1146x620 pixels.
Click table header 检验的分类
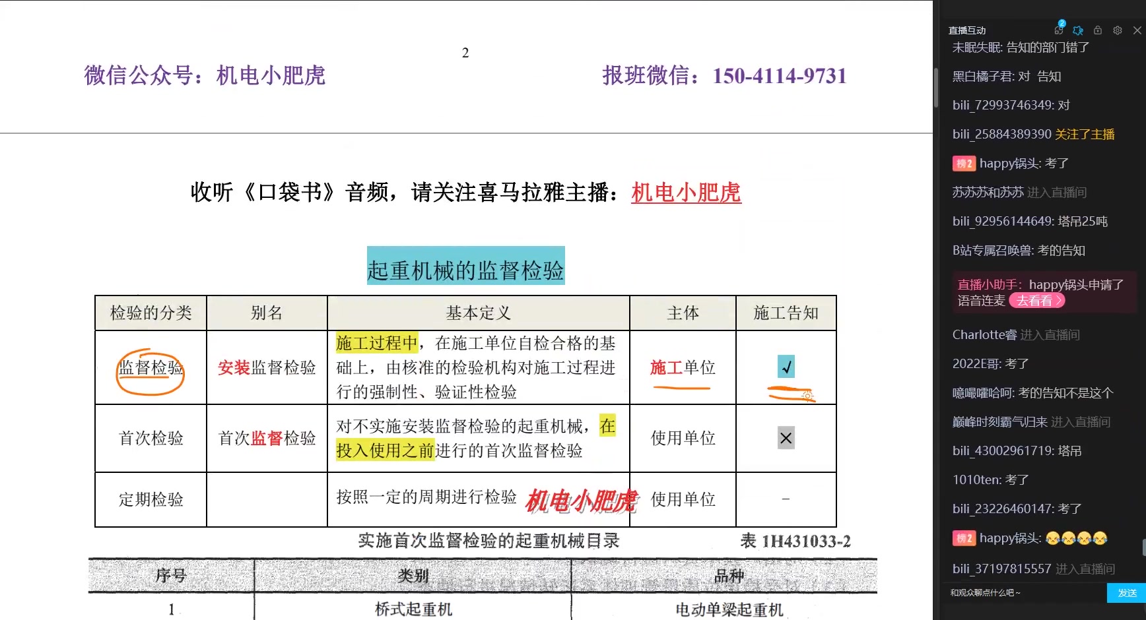[x=151, y=313]
